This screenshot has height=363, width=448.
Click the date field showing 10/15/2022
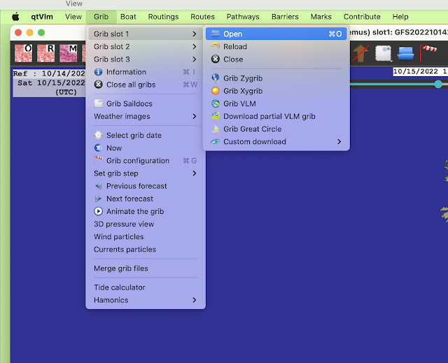point(420,71)
